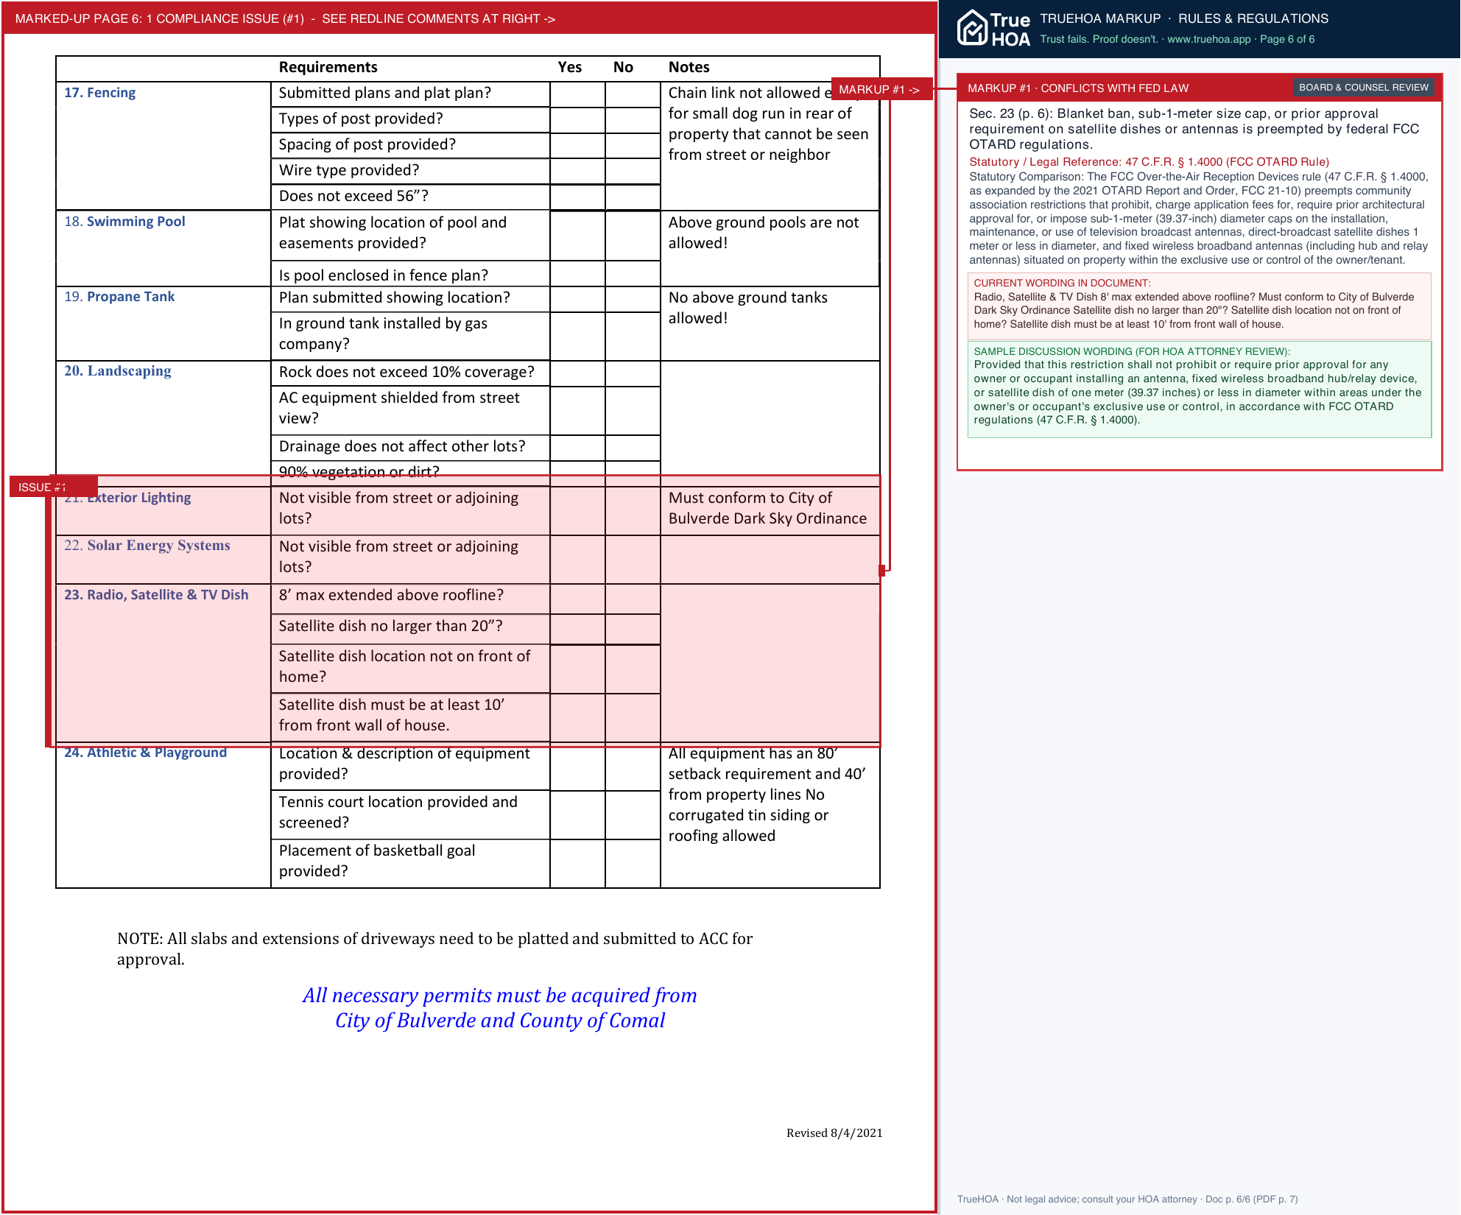Click the Statutory / Legal Reference red line
1461x1215 pixels.
coord(1149,162)
